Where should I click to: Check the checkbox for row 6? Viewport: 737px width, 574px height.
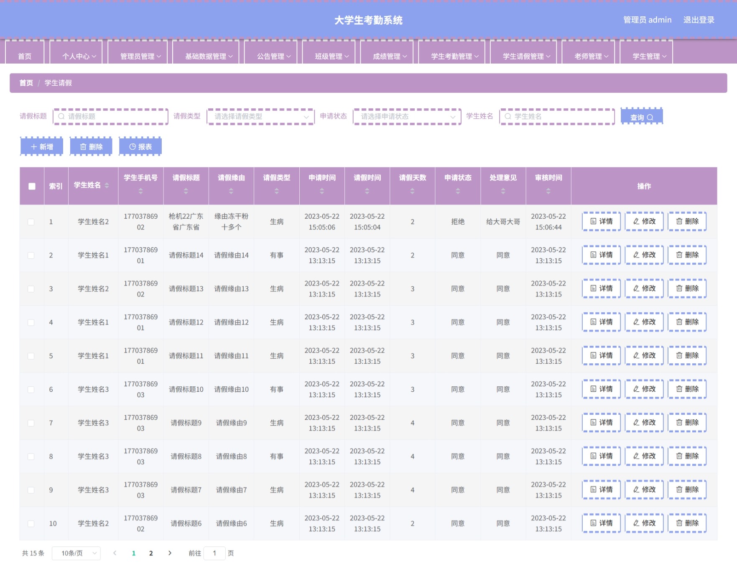click(x=31, y=389)
